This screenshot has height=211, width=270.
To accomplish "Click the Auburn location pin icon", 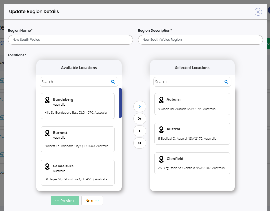I will pos(161,100).
